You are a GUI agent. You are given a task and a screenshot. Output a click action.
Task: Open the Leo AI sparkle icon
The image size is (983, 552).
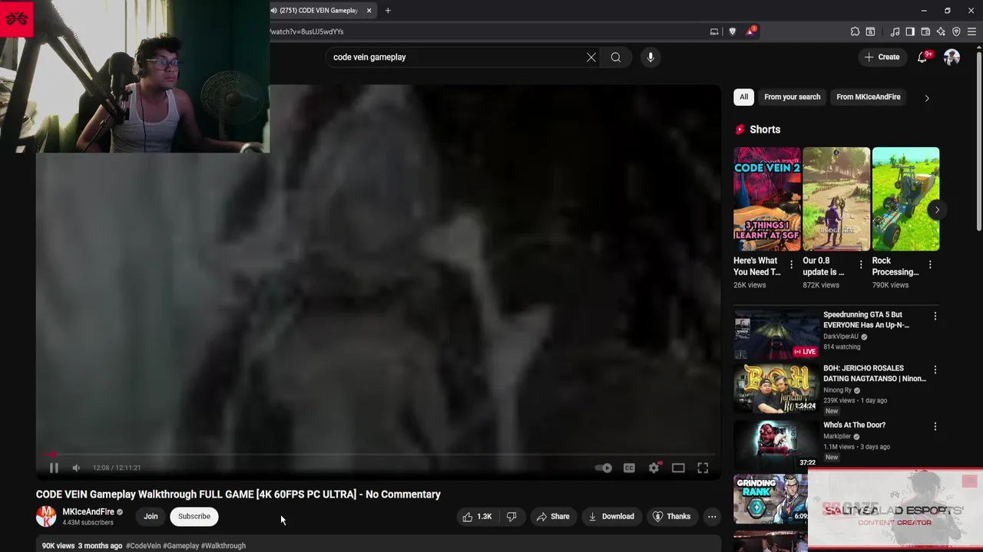[x=941, y=31]
